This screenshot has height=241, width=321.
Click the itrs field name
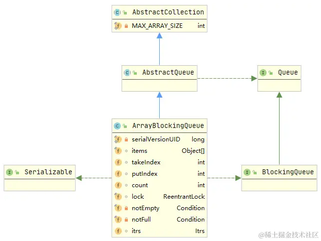tap(136, 231)
